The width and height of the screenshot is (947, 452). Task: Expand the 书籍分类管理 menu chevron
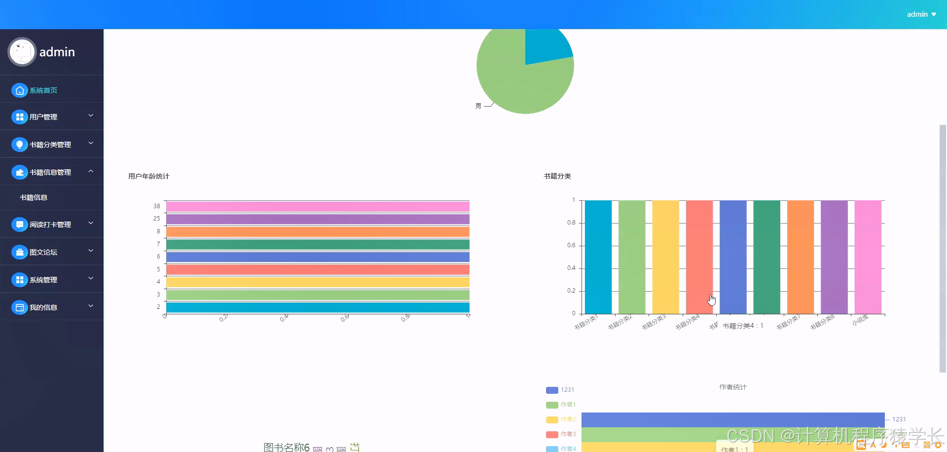tap(91, 143)
